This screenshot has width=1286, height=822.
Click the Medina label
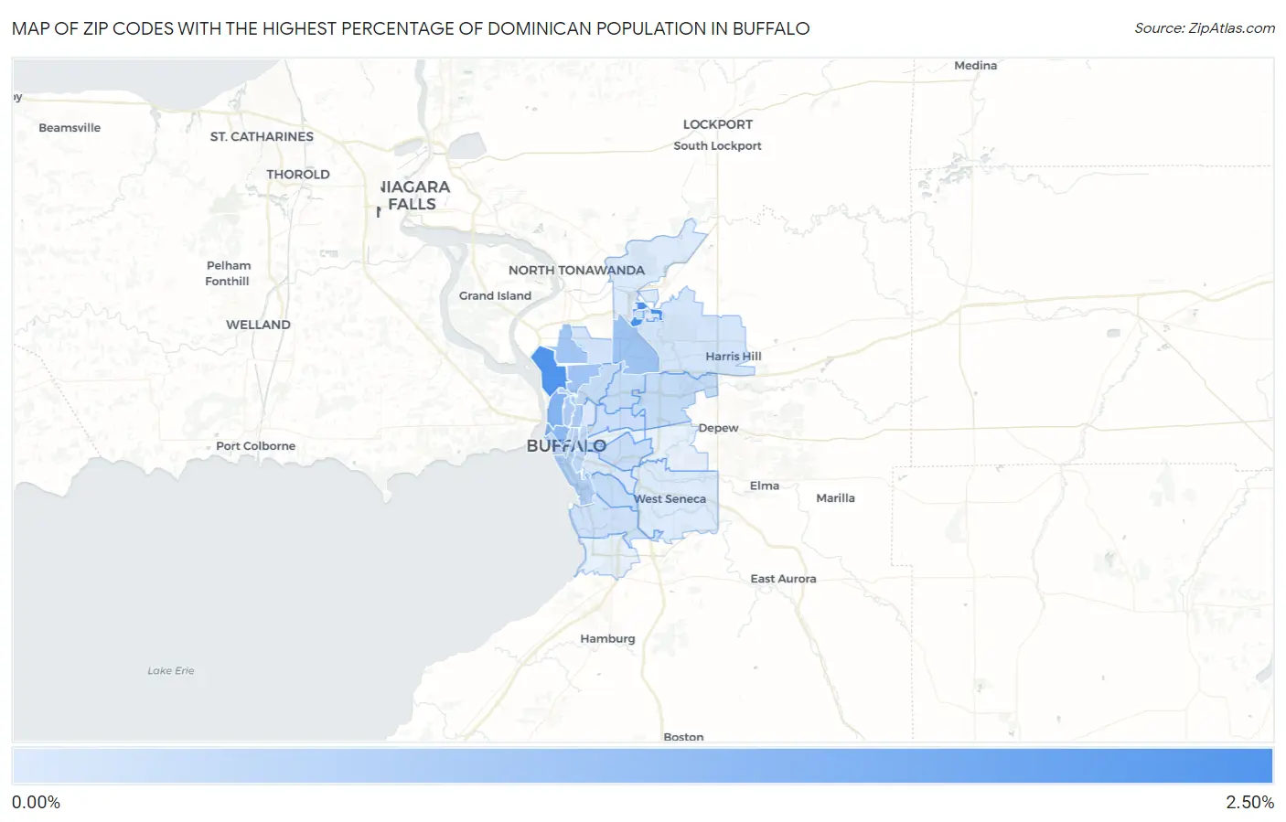975,66
